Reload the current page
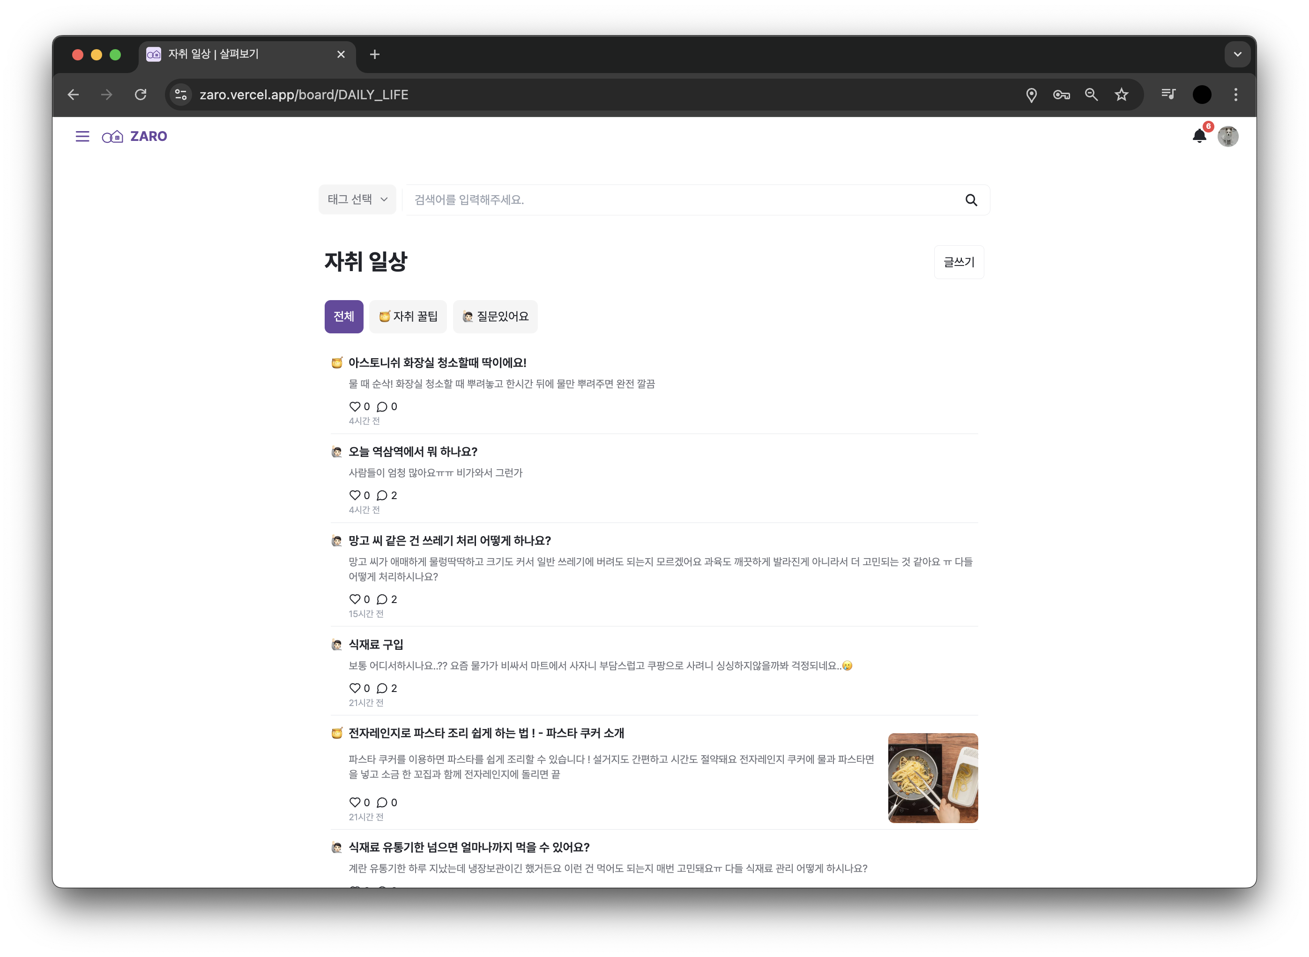The width and height of the screenshot is (1309, 957). [x=141, y=95]
